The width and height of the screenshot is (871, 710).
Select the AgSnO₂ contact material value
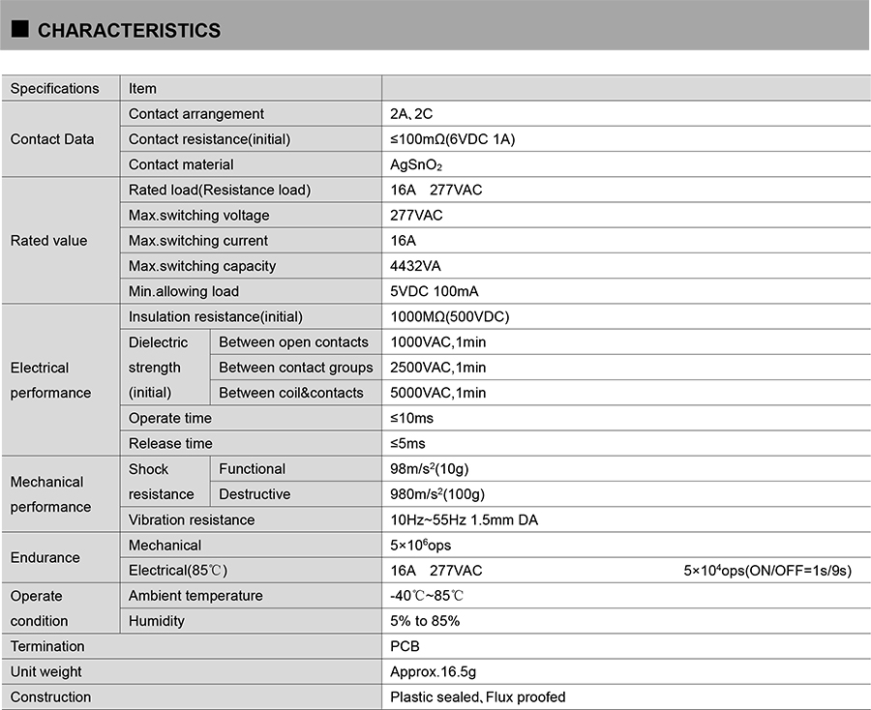click(416, 165)
